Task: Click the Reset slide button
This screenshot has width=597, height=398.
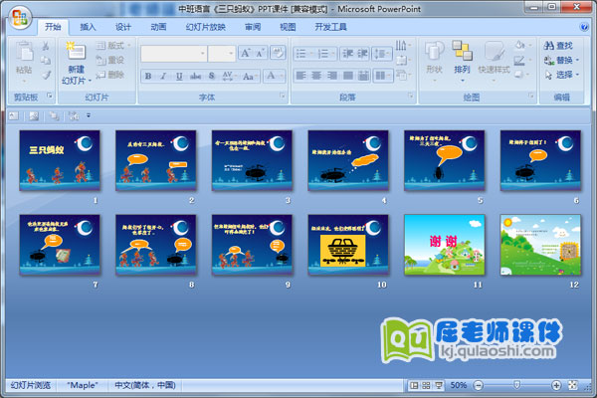Action: [x=110, y=60]
